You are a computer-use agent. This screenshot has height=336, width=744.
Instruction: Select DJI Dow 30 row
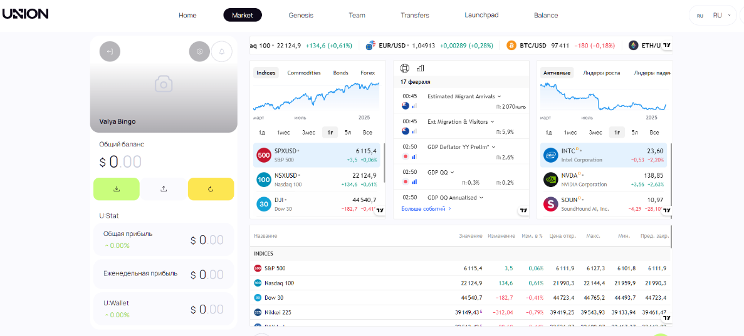click(317, 204)
